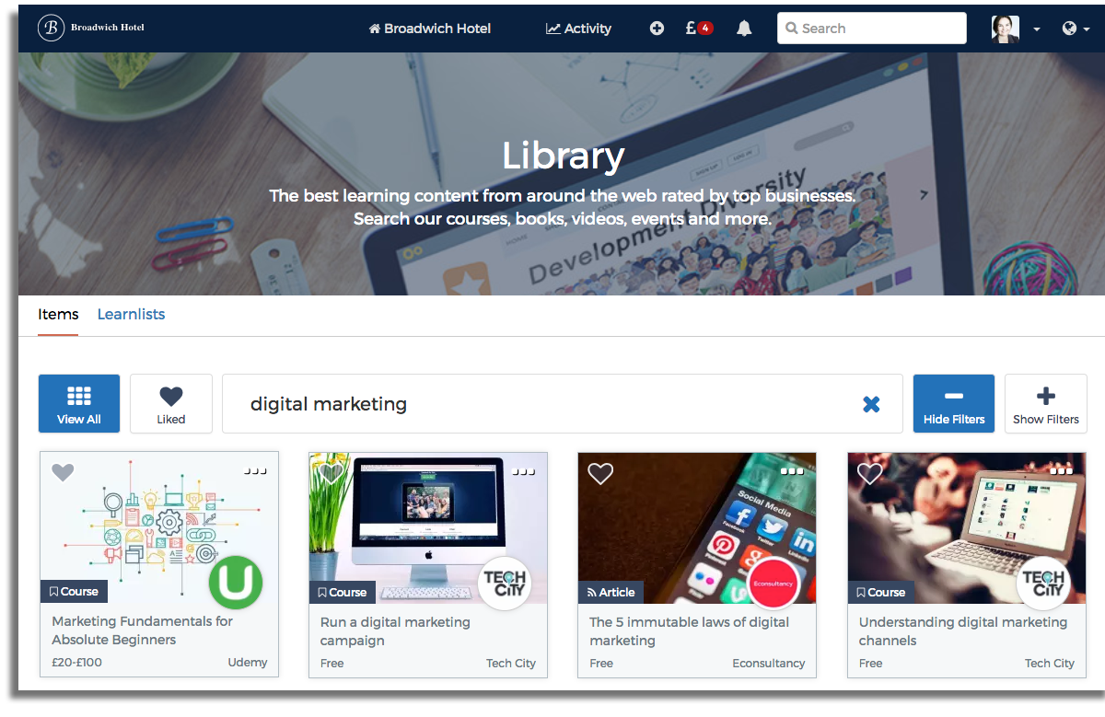
Task: Expand the globe dropdown arrow
Action: tap(1086, 29)
